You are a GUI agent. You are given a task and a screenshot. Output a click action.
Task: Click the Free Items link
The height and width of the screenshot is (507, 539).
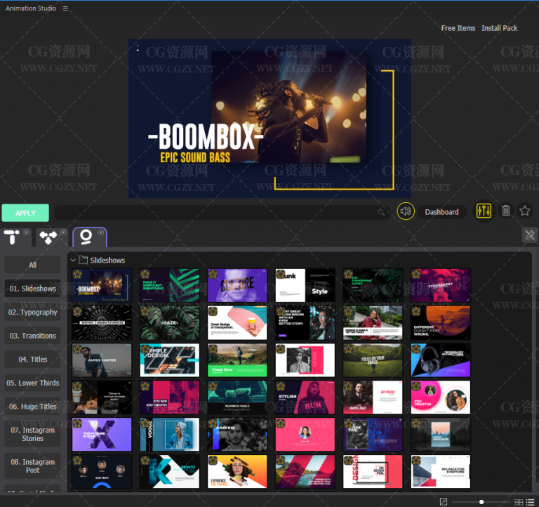458,28
